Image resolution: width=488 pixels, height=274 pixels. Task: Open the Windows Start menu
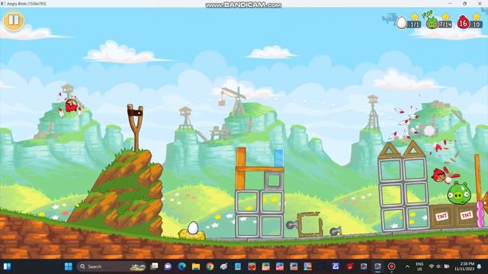click(x=69, y=266)
